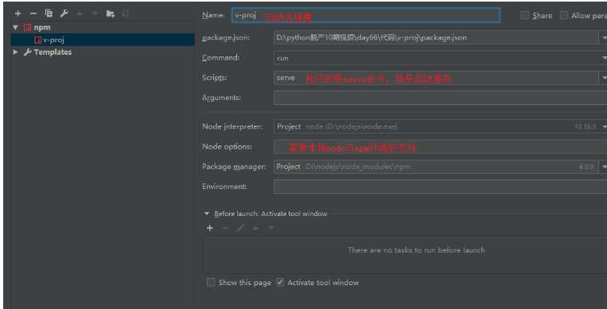Viewport: 607px width, 309px height.
Task: Edit before-launch task pencil icon
Action: [x=240, y=228]
